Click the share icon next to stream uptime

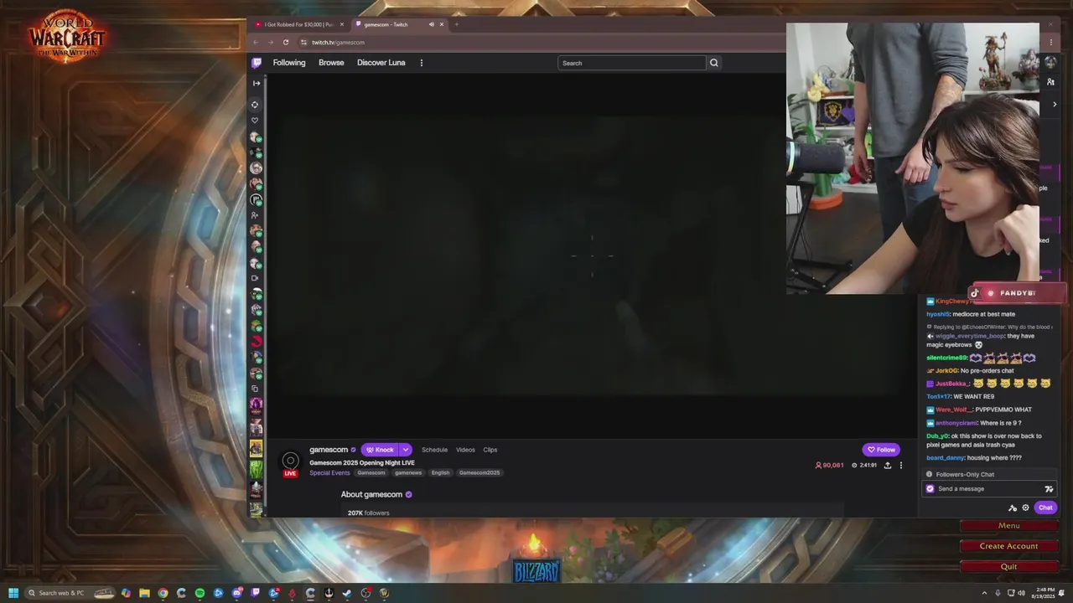click(x=887, y=465)
